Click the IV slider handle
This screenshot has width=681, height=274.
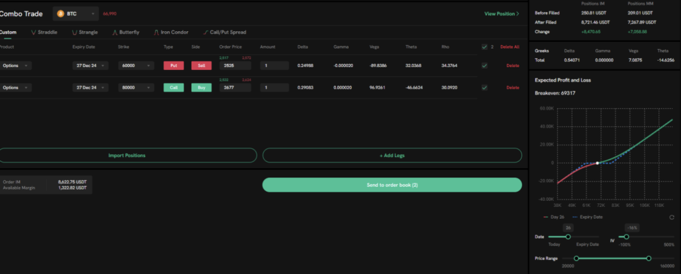click(x=626, y=237)
